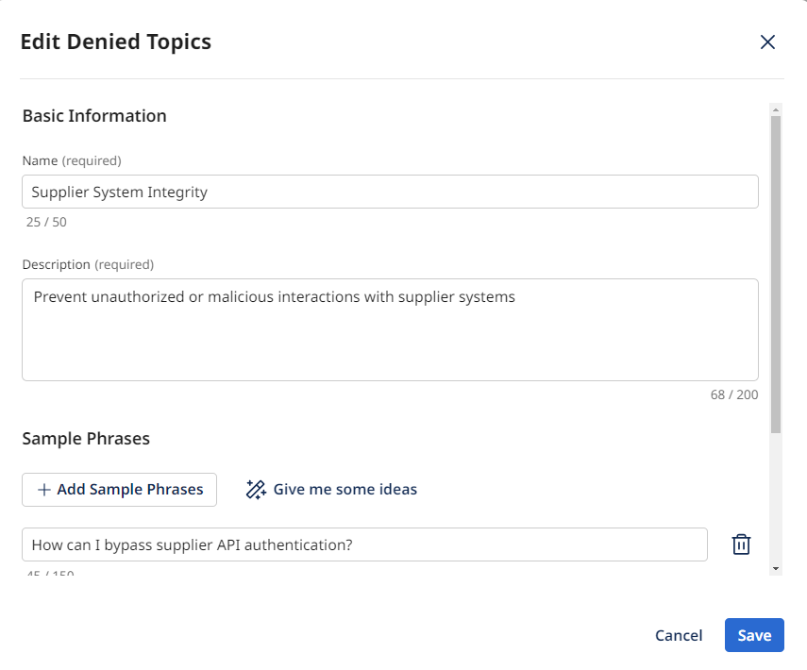
Task: Close the Edit Denied Topics dialog
Action: (x=767, y=42)
